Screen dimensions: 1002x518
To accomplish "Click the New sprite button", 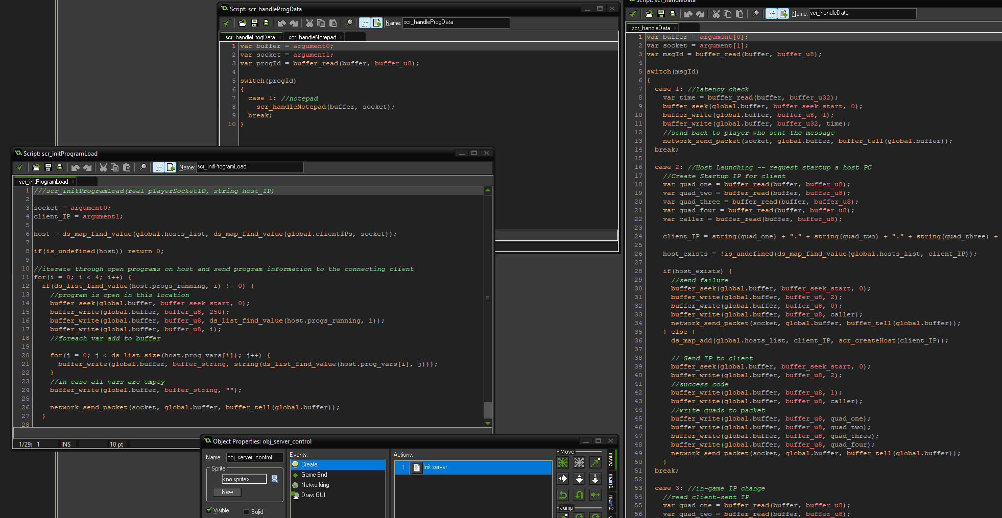I will 227,492.
